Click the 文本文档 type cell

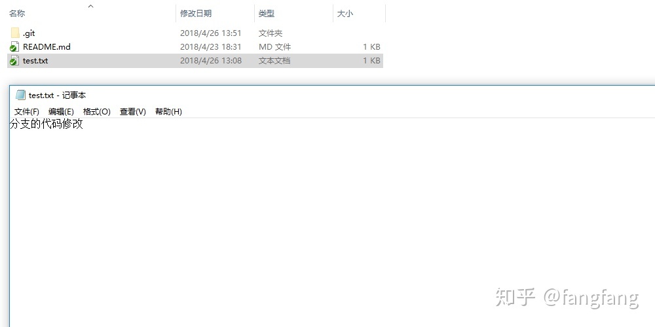[274, 60]
